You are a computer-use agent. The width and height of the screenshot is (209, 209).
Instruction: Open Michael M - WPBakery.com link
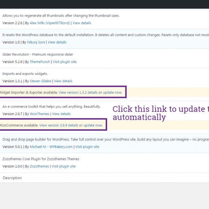pyautogui.click(x=51, y=147)
